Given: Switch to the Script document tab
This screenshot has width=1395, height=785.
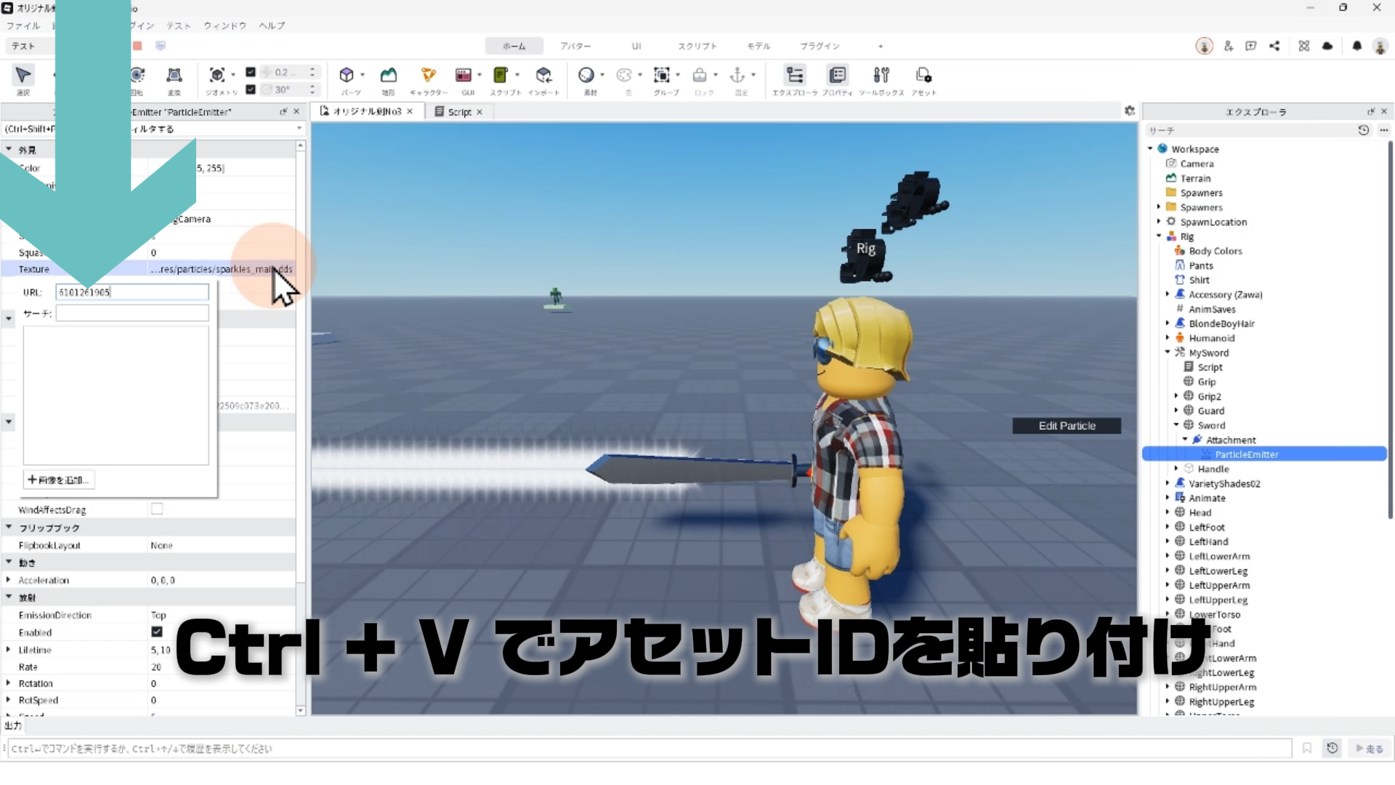Looking at the screenshot, I should [x=458, y=112].
